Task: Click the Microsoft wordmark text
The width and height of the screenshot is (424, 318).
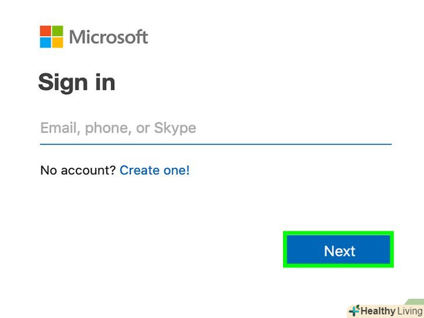Action: [x=108, y=37]
